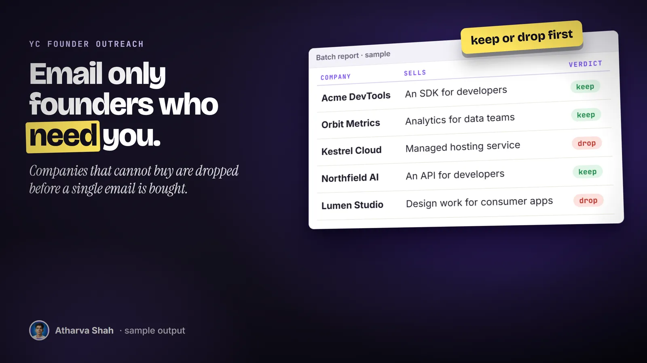The image size is (647, 363).
Task: Click the COMPANY column header
Action: (336, 77)
